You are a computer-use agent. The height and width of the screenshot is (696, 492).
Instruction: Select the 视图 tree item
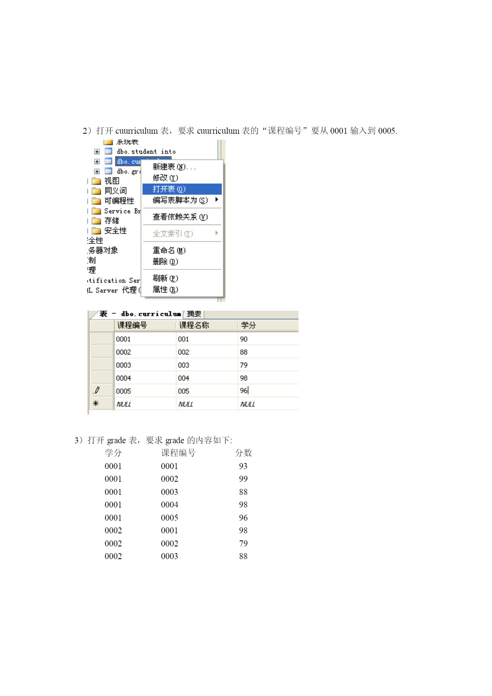tap(111, 181)
